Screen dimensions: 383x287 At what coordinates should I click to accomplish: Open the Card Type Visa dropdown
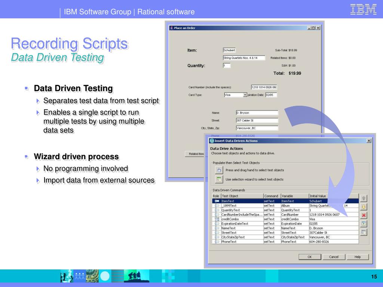pos(245,95)
